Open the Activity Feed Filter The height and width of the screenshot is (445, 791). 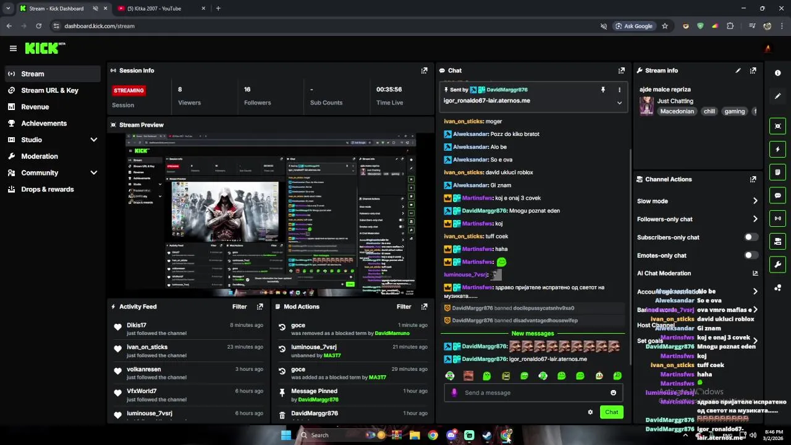239,307
